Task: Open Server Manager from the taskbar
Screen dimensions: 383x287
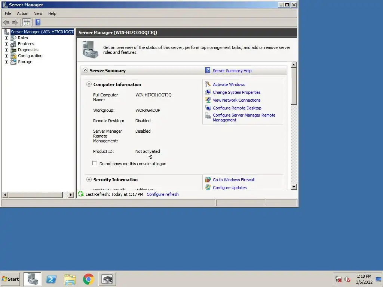Action: click(x=33, y=279)
